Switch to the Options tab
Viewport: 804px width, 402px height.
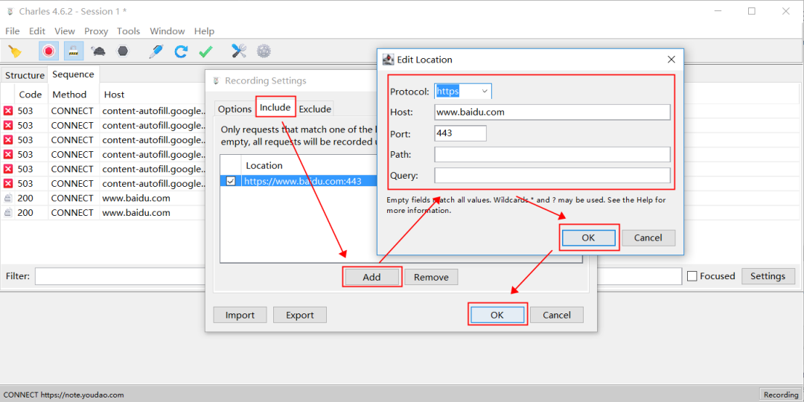coord(234,109)
